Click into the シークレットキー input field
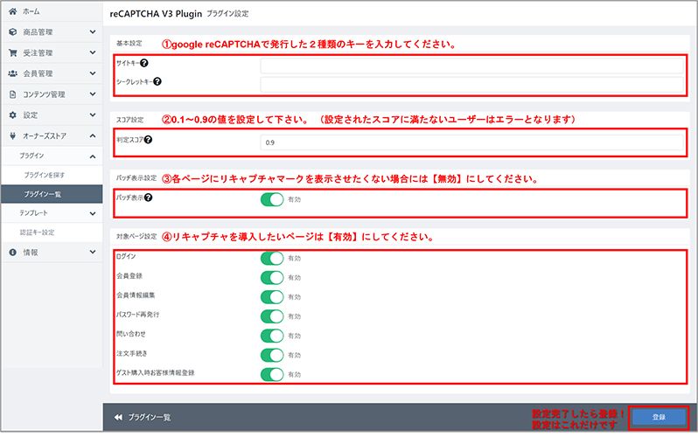Viewport: 698px width, 437px height. point(471,85)
